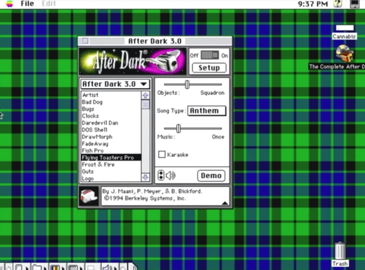Click the module list scroll up arrow
Image resolution: width=365 pixels, height=270 pixels.
pos(145,96)
